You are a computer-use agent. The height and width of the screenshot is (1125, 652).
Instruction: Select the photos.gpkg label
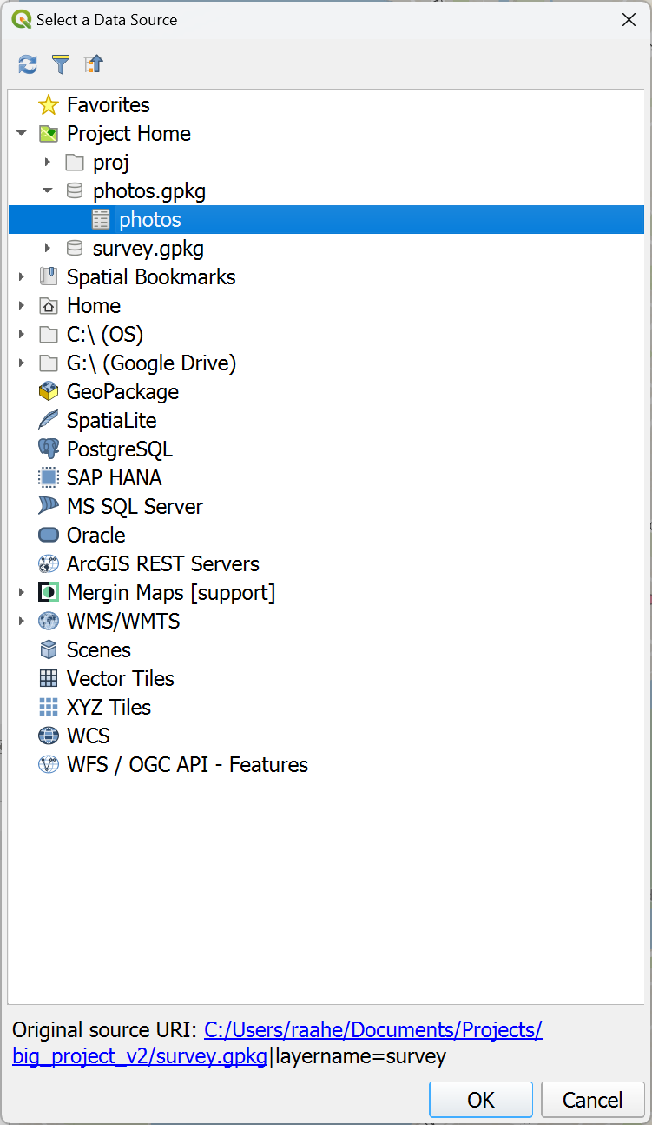pos(149,191)
